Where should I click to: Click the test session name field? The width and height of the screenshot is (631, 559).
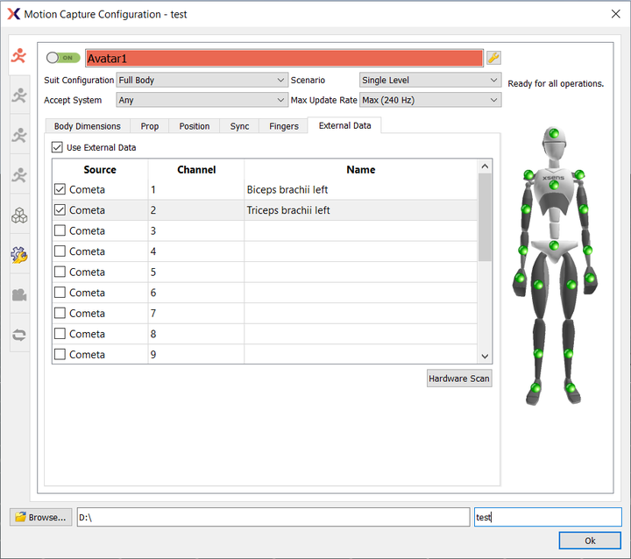pos(548,517)
